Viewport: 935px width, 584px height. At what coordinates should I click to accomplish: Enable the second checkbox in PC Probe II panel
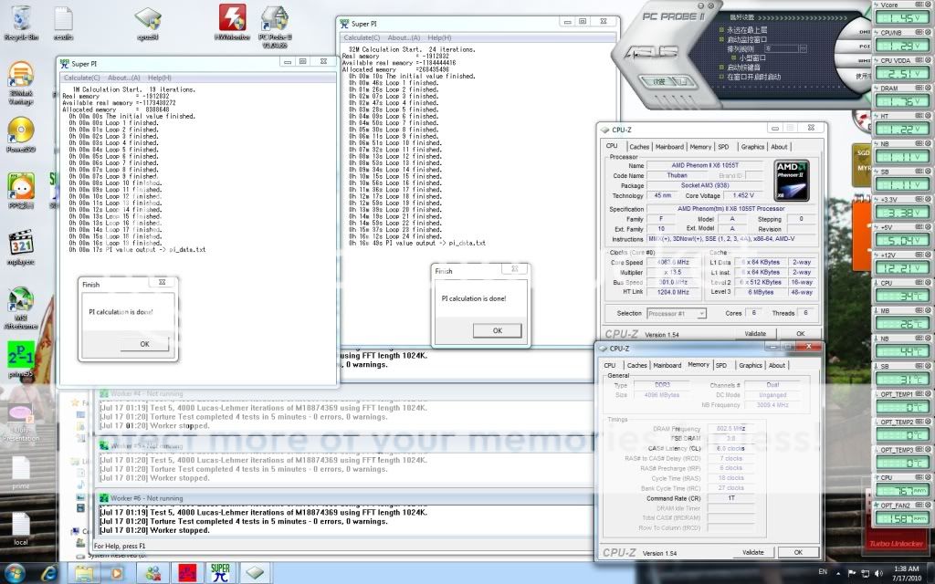click(720, 40)
